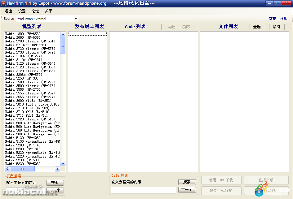Click the 数据已读取 status text
The height and width of the screenshot is (199, 293).
278,19
